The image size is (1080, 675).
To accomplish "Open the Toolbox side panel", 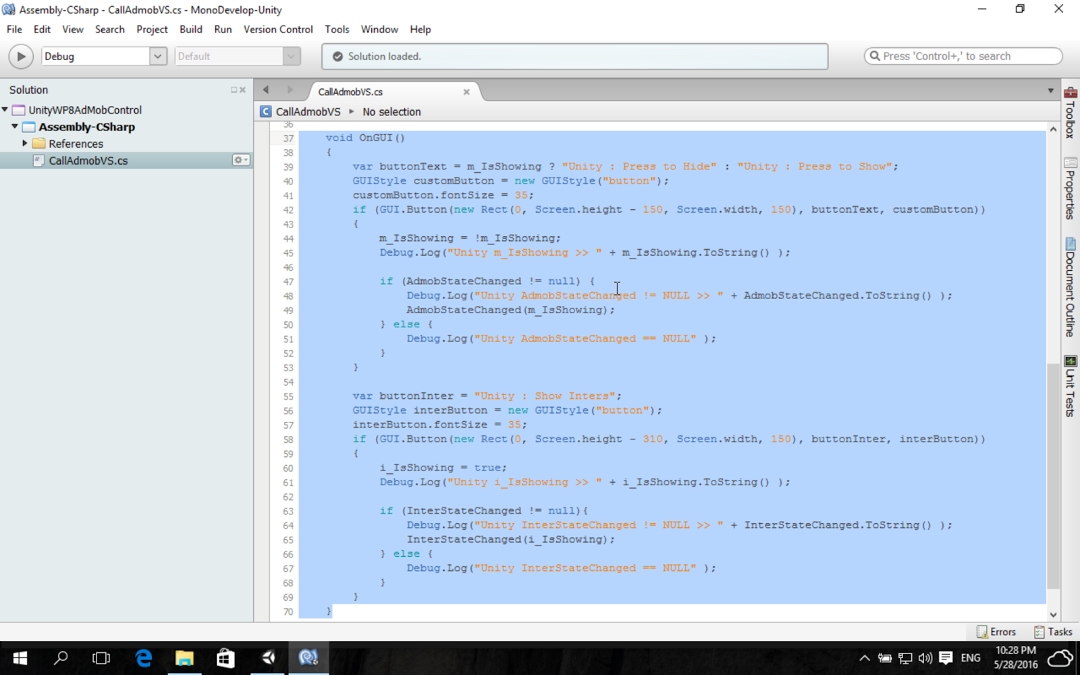I will coord(1071,112).
